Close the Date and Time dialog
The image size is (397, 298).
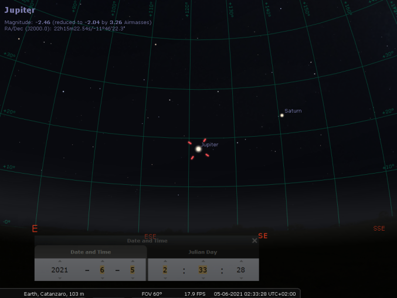point(255,241)
